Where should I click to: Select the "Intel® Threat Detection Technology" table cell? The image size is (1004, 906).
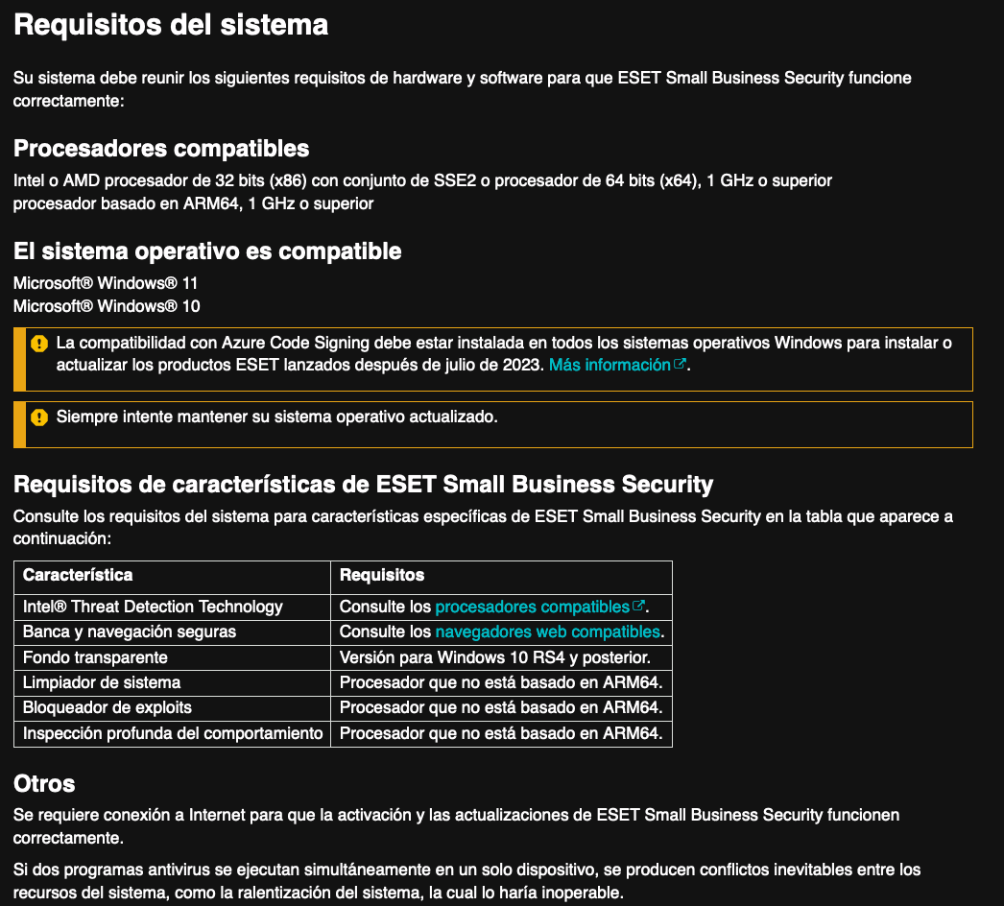tap(153, 607)
